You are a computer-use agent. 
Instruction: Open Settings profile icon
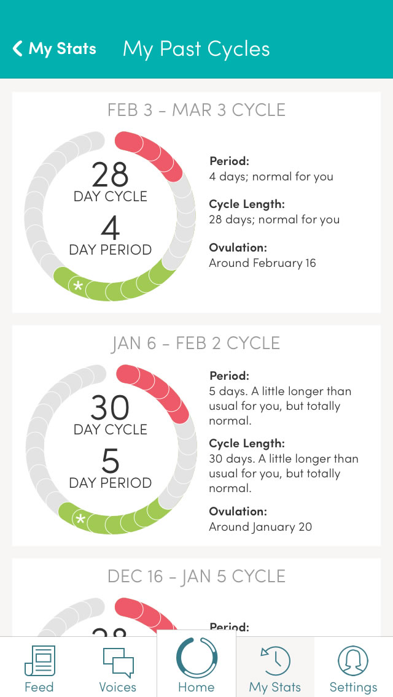click(353, 661)
